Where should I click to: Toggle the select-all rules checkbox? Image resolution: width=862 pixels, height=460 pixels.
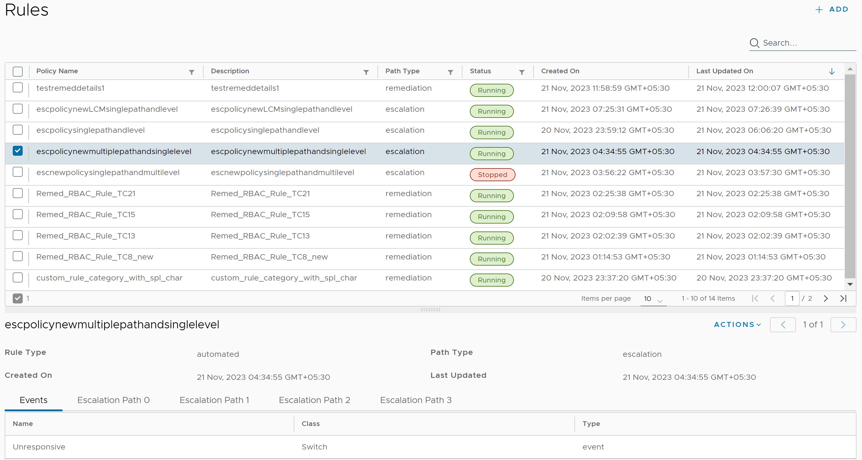coord(17,71)
